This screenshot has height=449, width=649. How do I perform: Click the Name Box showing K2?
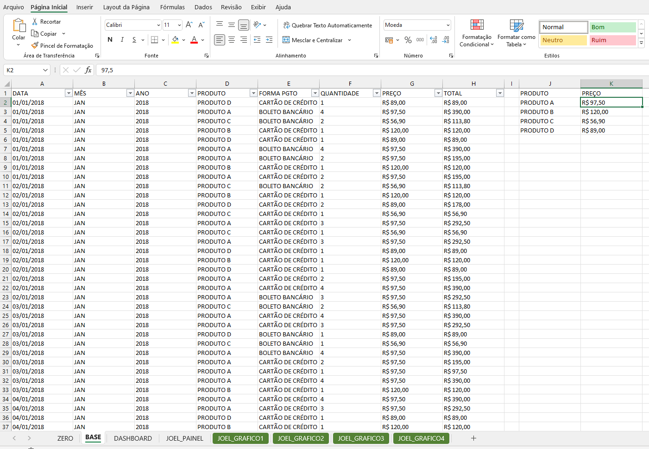(x=23, y=70)
